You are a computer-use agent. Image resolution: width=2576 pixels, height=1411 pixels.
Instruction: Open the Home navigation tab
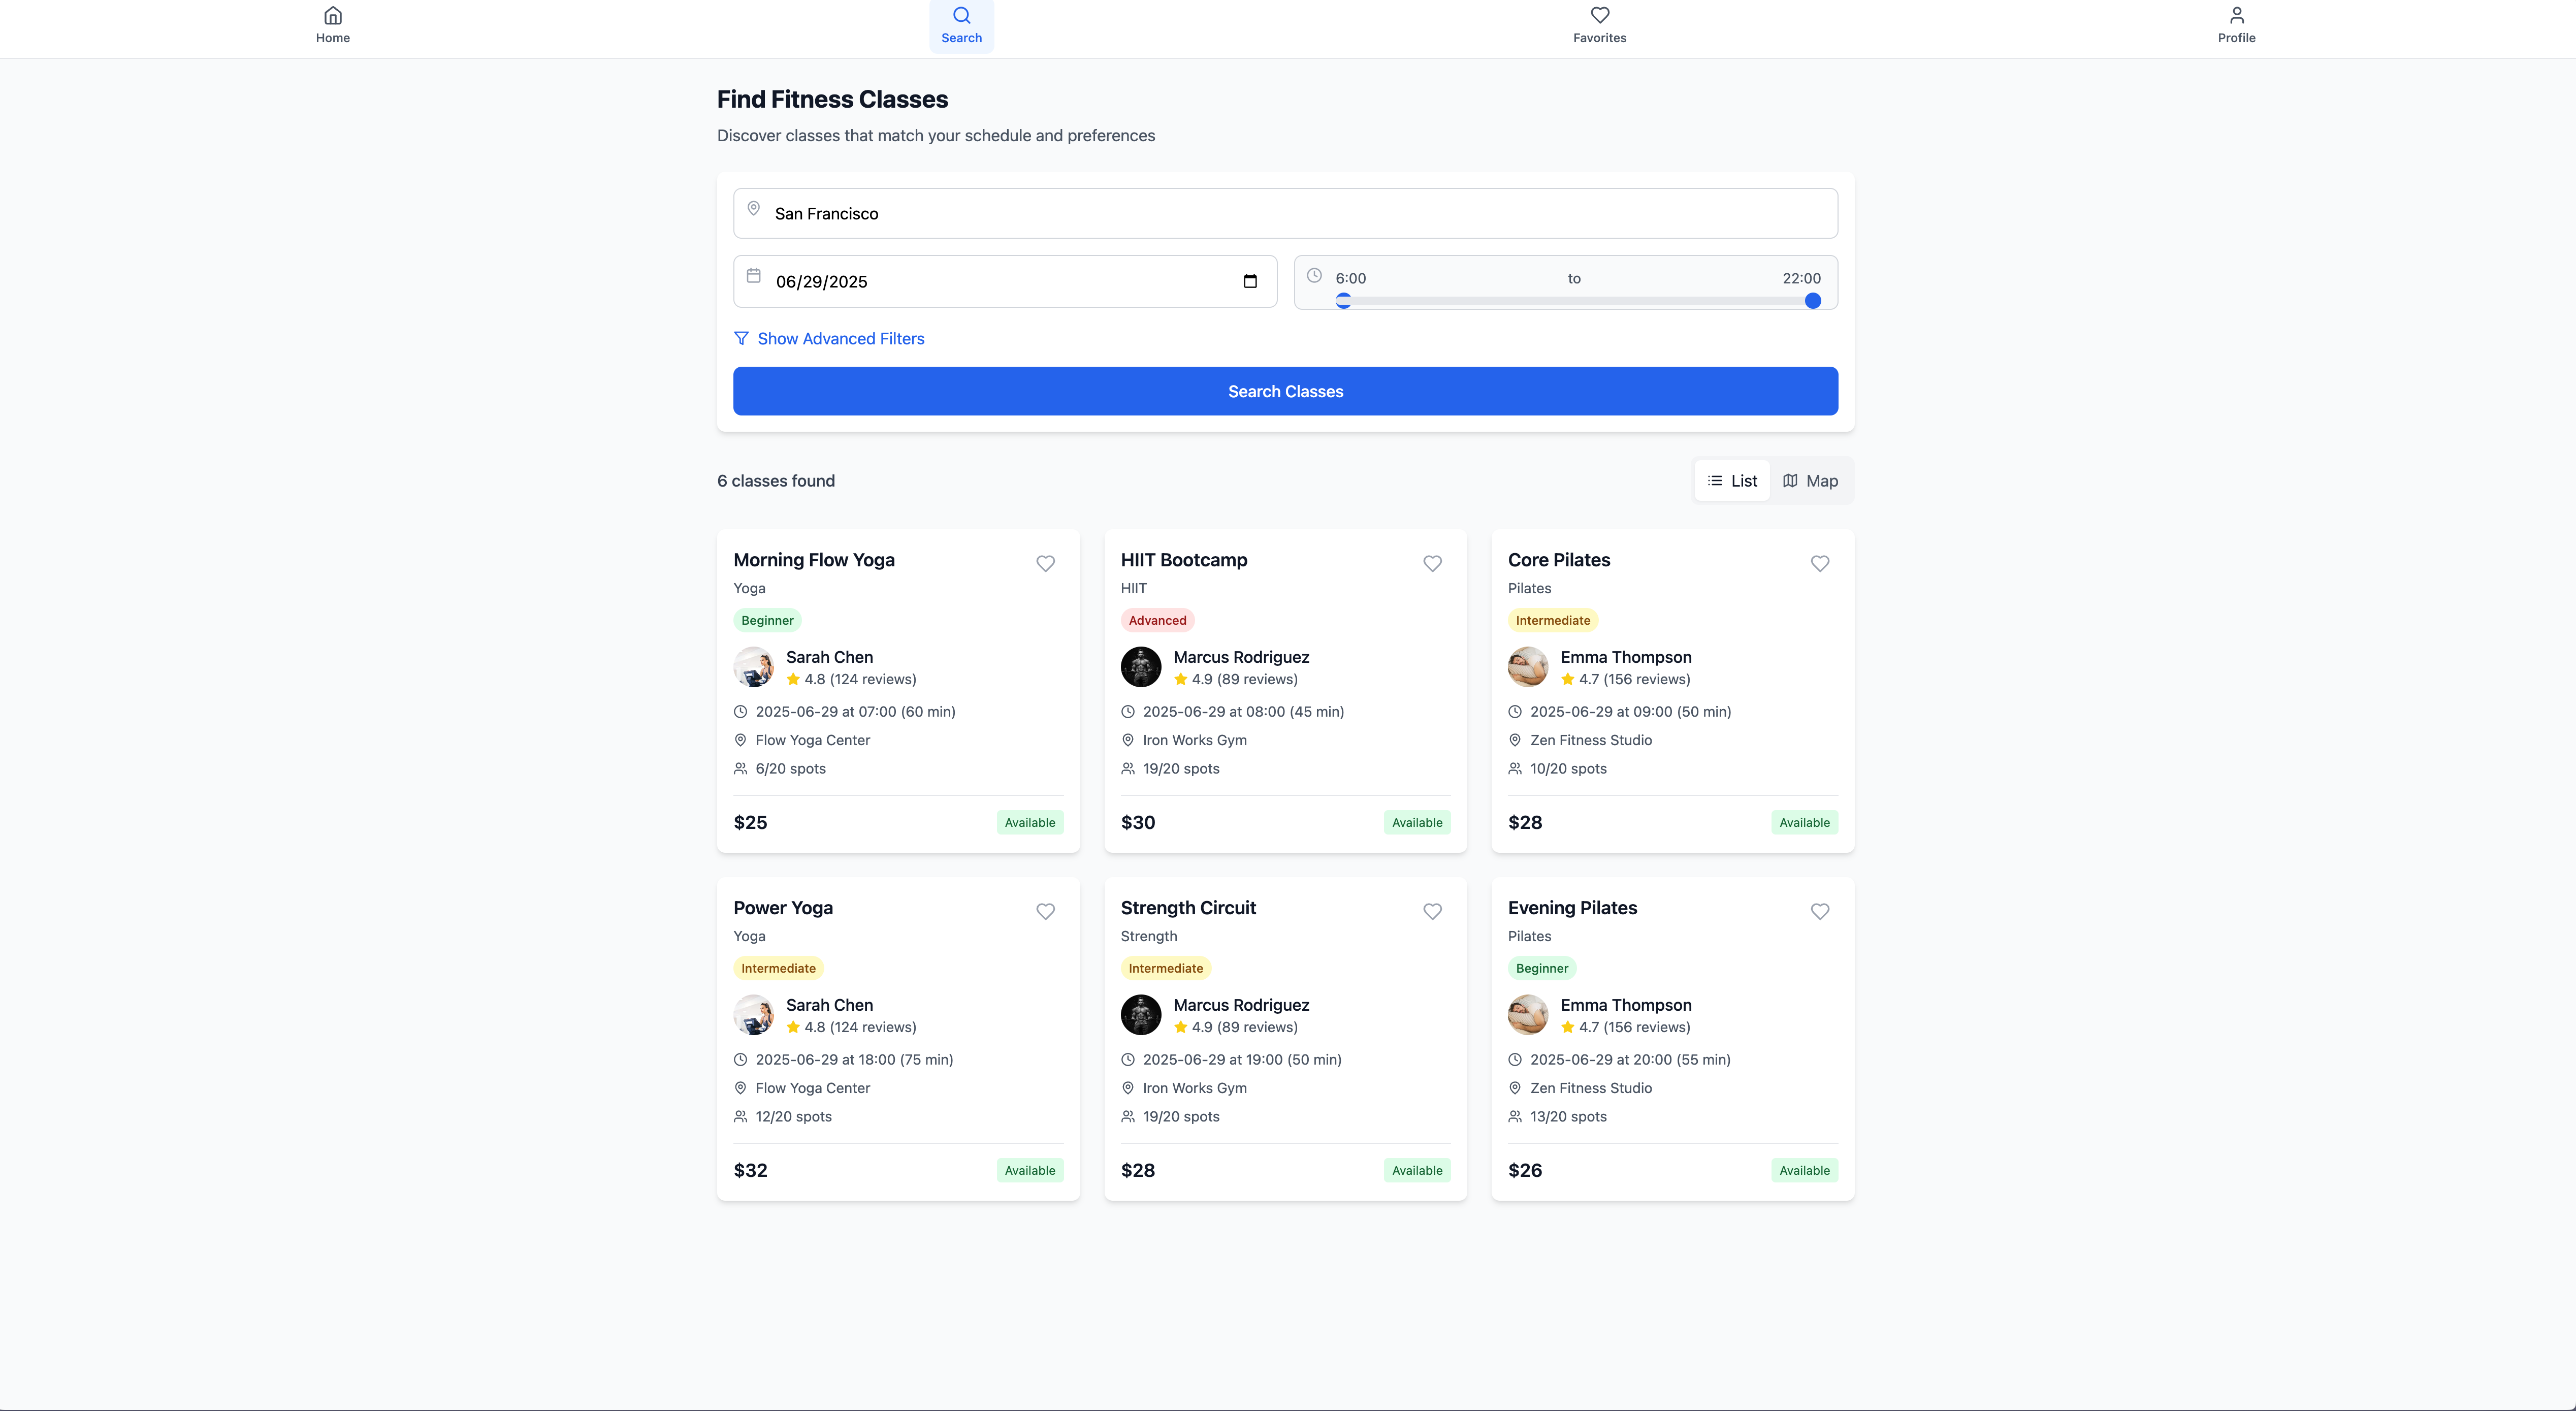tap(333, 25)
